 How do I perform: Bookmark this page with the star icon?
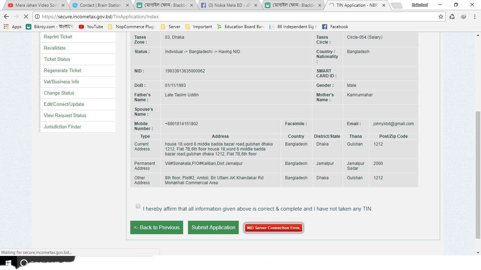point(441,17)
